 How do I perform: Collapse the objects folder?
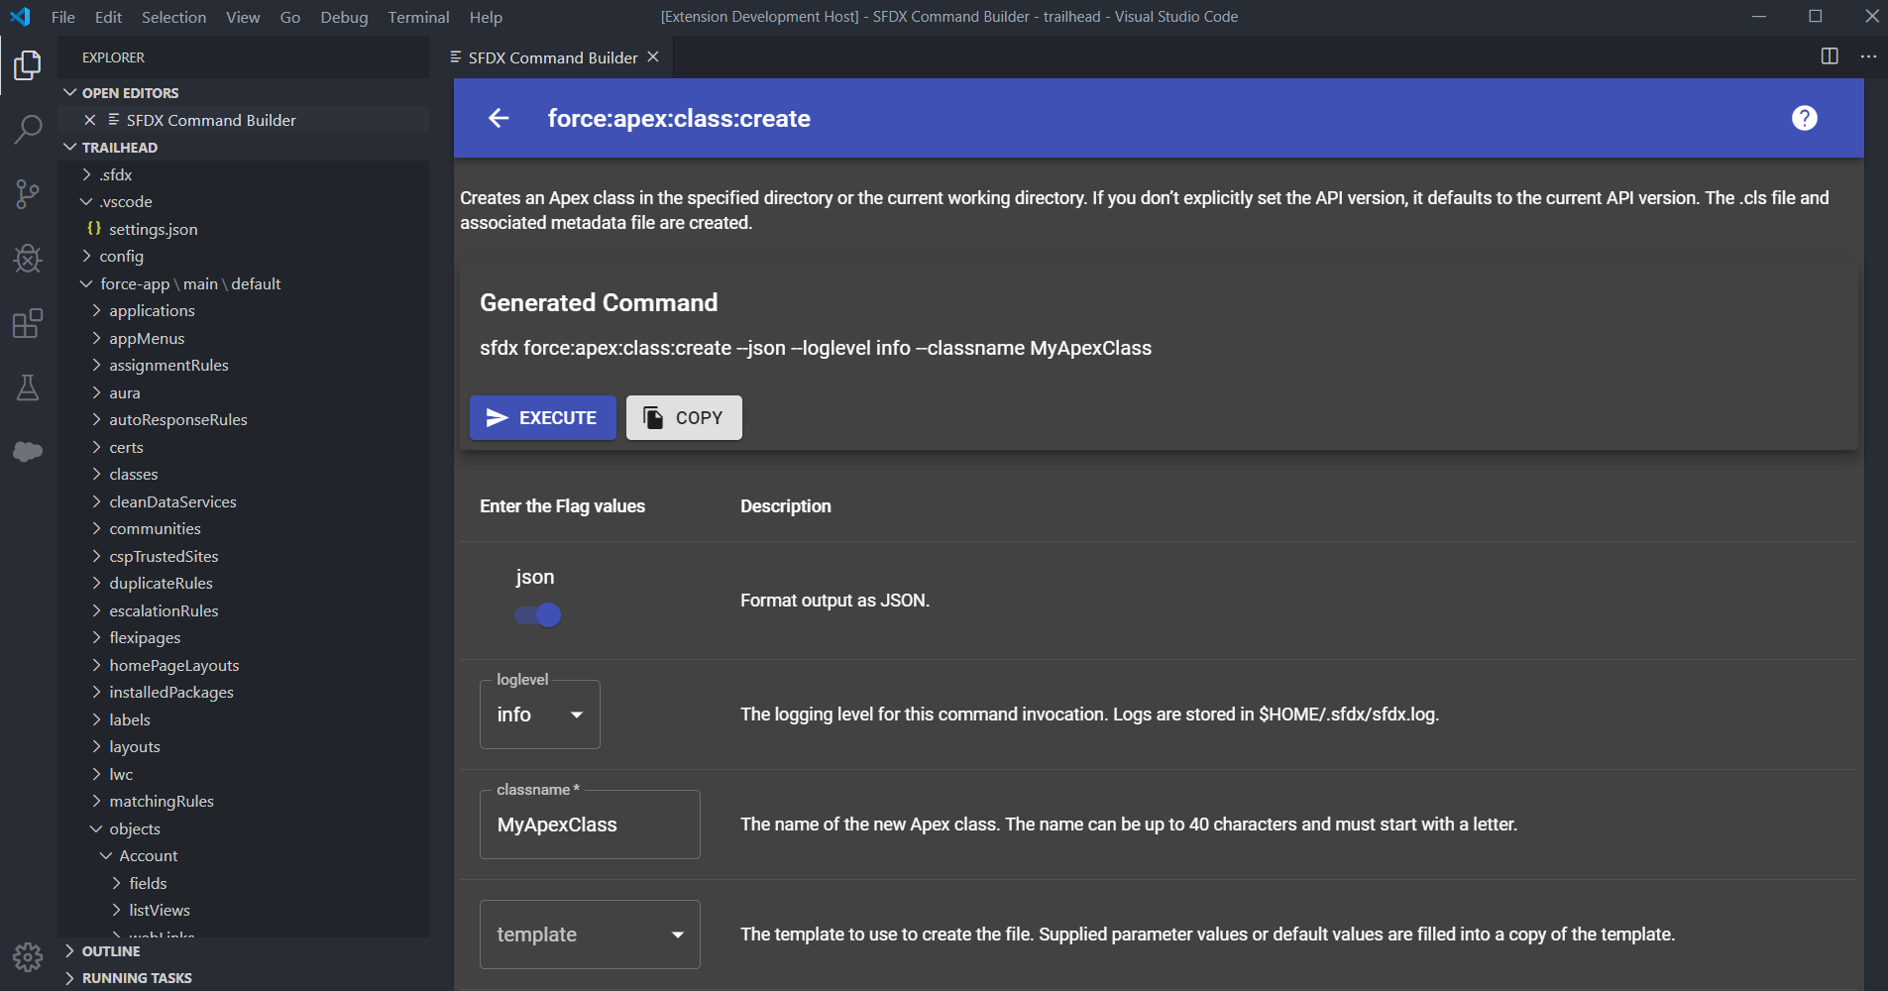(243, 828)
